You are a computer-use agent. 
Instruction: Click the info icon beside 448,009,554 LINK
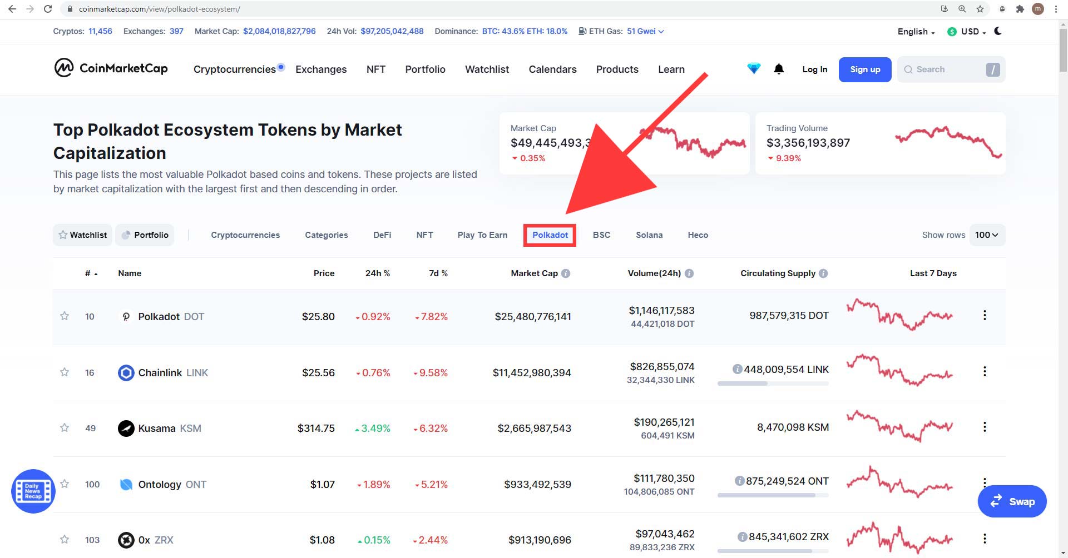tap(738, 369)
